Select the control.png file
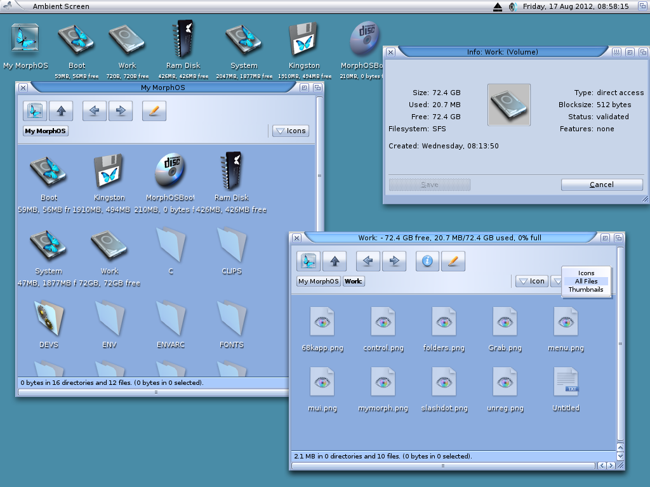Image resolution: width=650 pixels, height=487 pixels. coord(383,321)
